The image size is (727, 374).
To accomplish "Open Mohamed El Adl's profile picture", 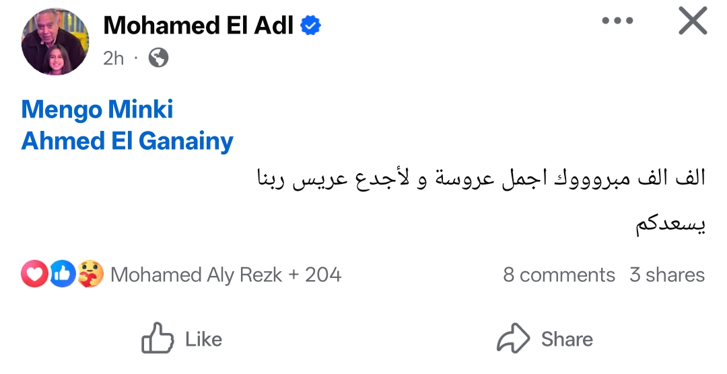I will pyautogui.click(x=55, y=43).
